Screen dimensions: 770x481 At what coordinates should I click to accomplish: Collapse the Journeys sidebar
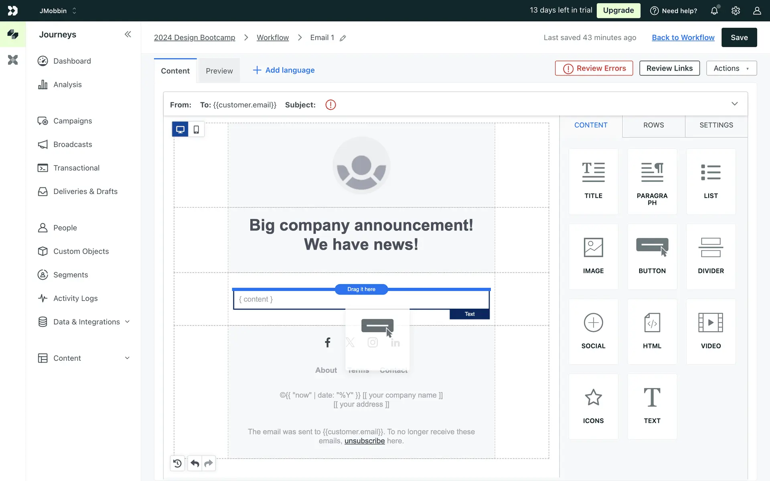tap(128, 34)
